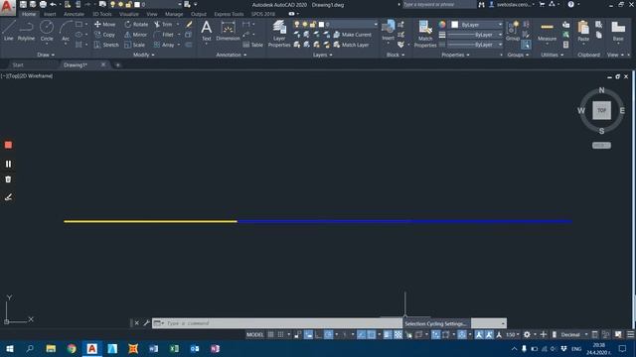Click the Erase tool icon
636x357 pixels.
(x=189, y=24)
